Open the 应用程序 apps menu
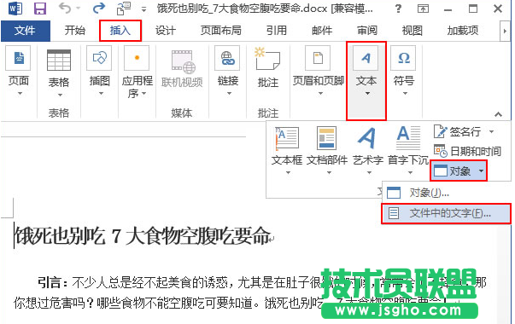 pos(137,72)
